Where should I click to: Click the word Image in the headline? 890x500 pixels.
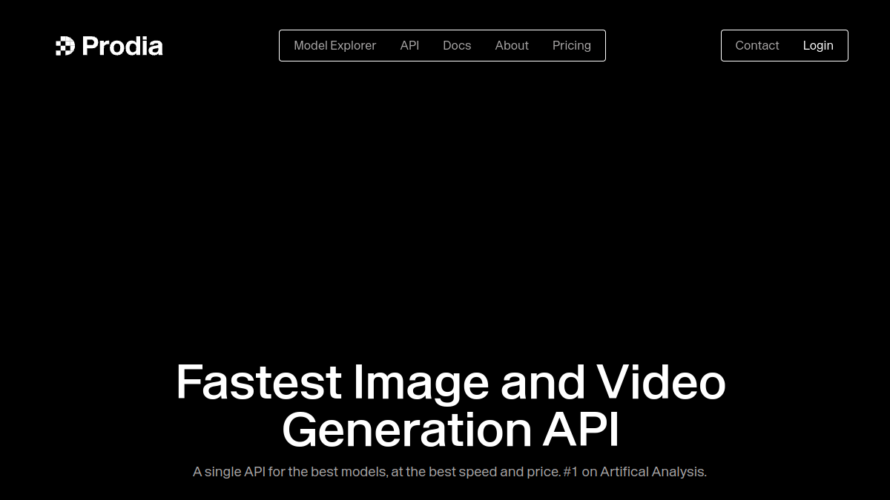pyautogui.click(x=421, y=384)
